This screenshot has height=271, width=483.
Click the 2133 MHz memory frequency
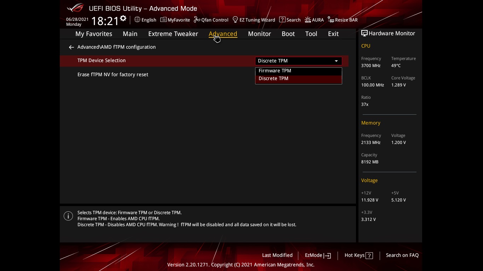click(371, 143)
